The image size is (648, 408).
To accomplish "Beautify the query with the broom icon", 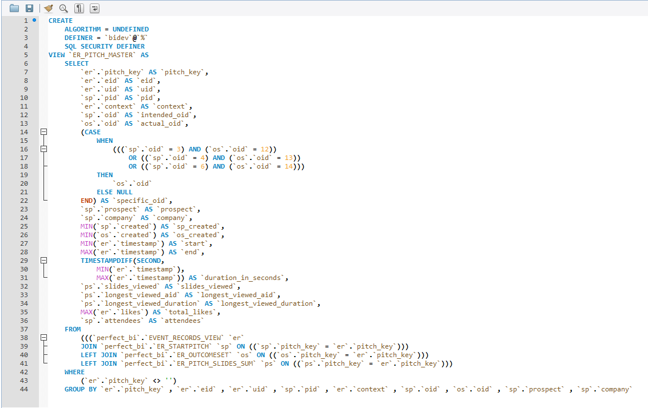I will coord(48,8).
